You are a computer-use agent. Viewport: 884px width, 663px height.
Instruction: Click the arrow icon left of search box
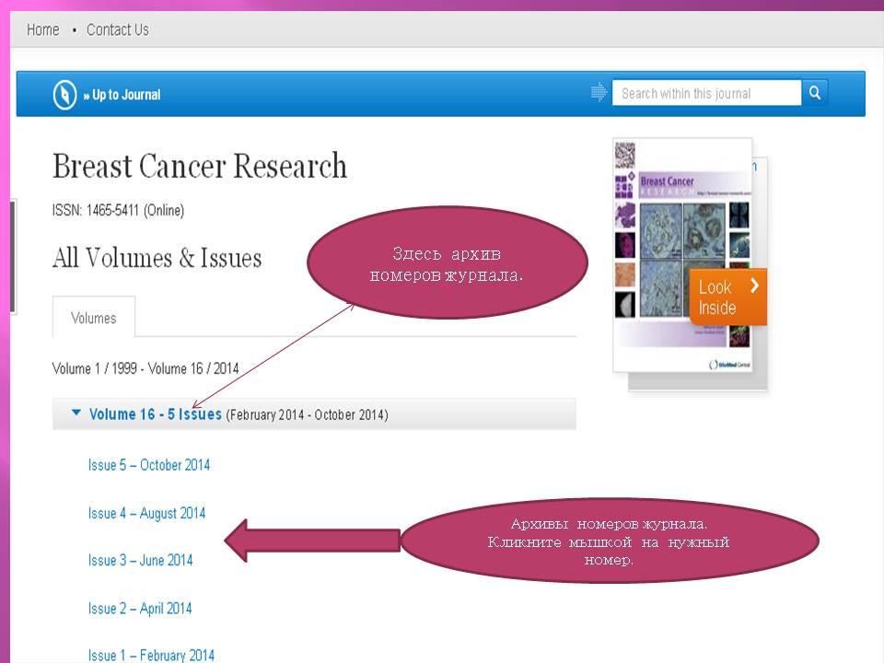point(599,93)
